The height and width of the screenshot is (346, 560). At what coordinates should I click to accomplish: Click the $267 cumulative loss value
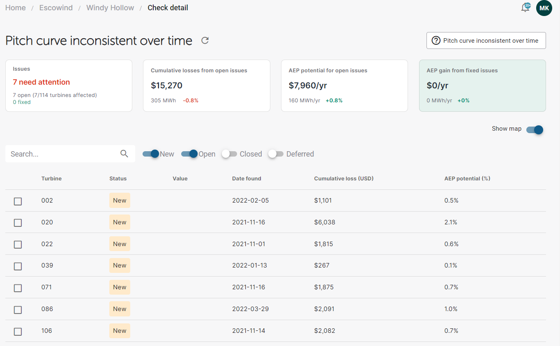(x=322, y=265)
